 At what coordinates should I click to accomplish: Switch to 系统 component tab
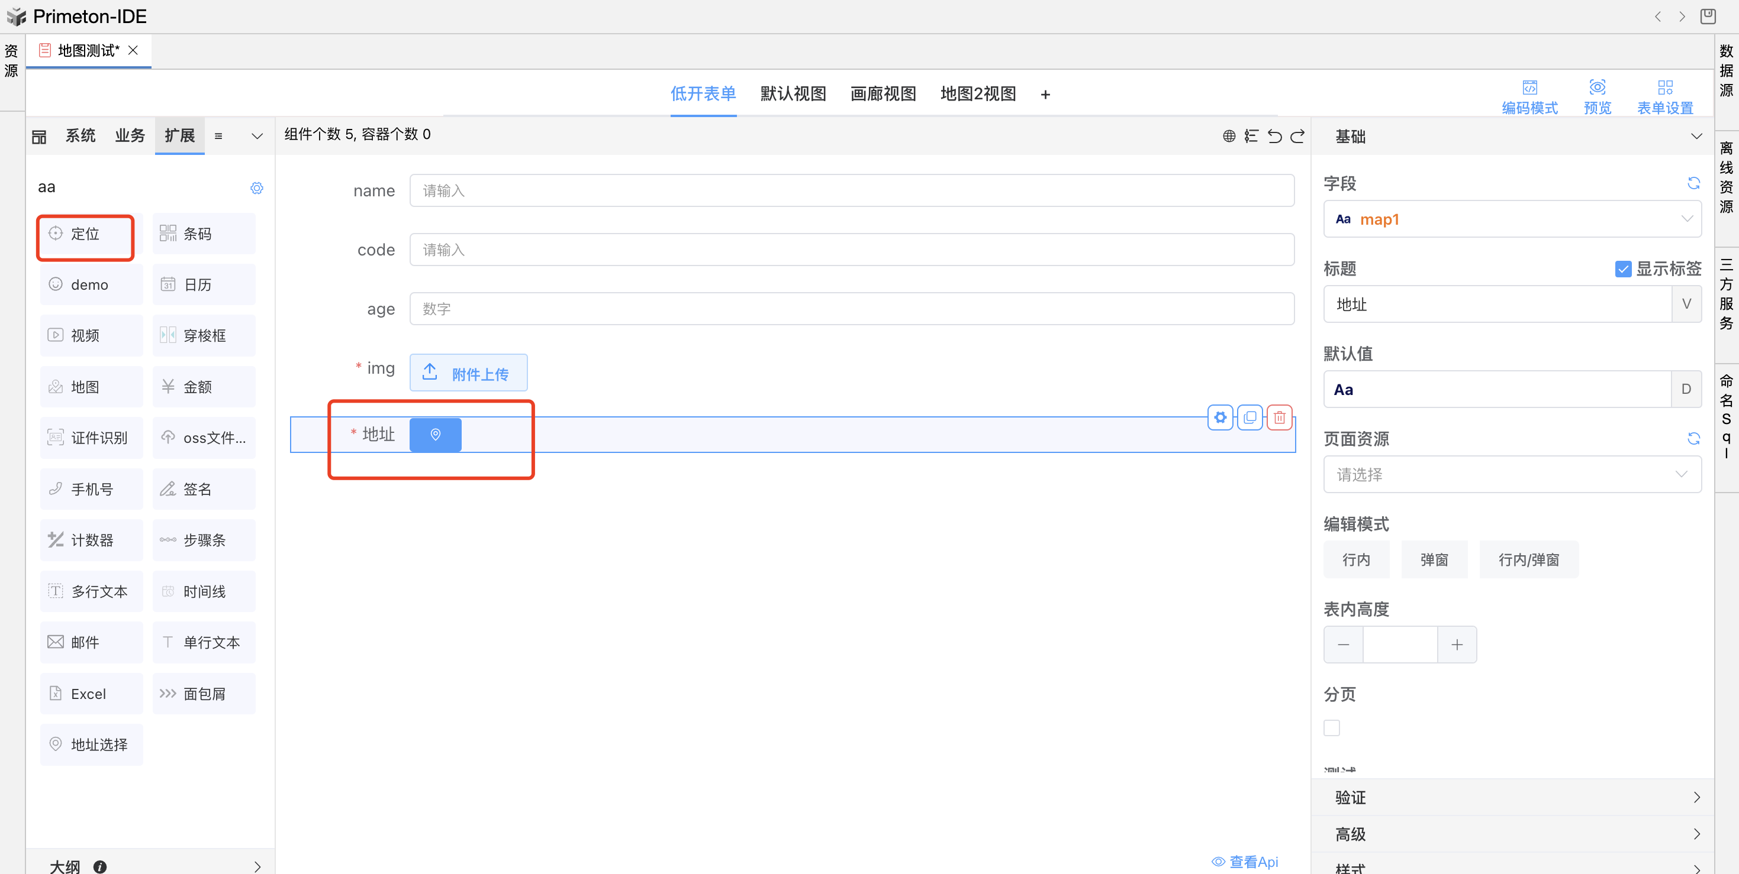(x=80, y=135)
